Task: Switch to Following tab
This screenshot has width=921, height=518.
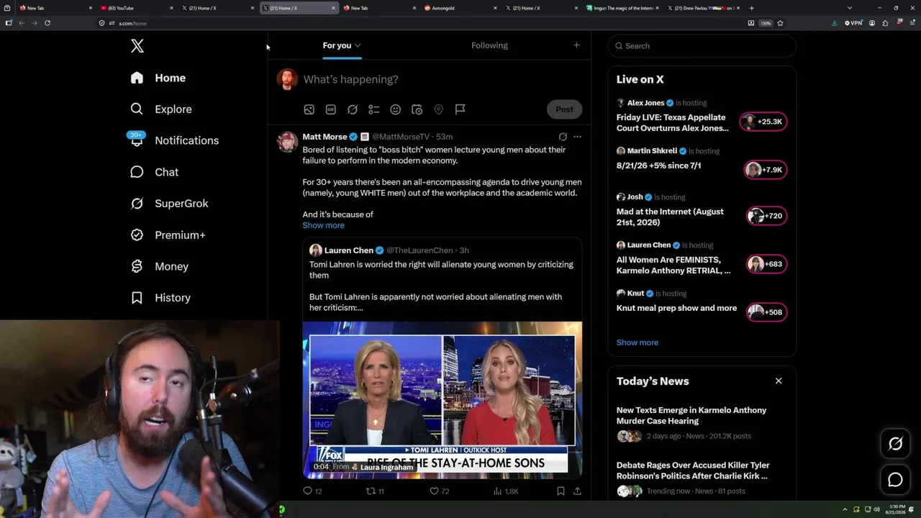Action: click(489, 45)
